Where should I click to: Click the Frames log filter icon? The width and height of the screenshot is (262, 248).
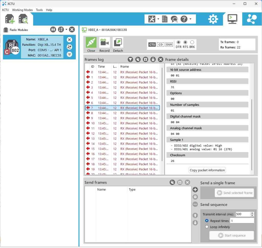[130, 60]
